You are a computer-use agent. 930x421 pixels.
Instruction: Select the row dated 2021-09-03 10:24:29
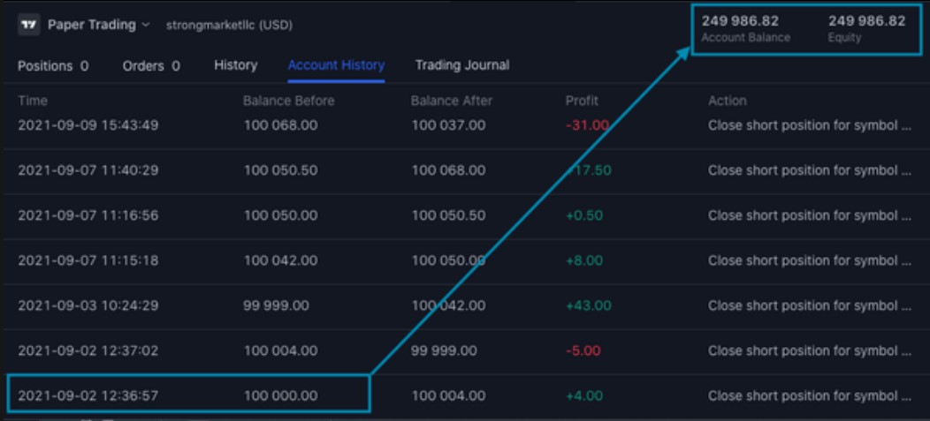(x=465, y=305)
